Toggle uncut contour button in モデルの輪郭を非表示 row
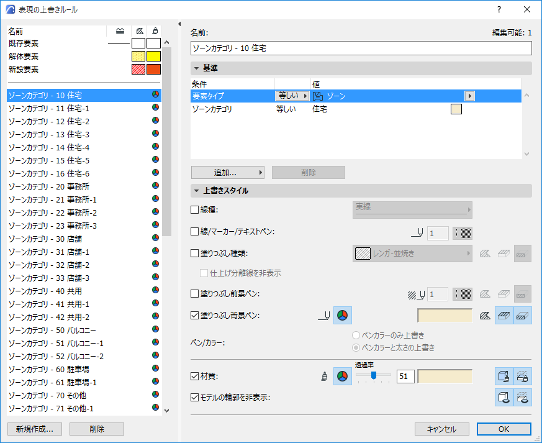Screen dimensions: 542x443 click(504, 398)
